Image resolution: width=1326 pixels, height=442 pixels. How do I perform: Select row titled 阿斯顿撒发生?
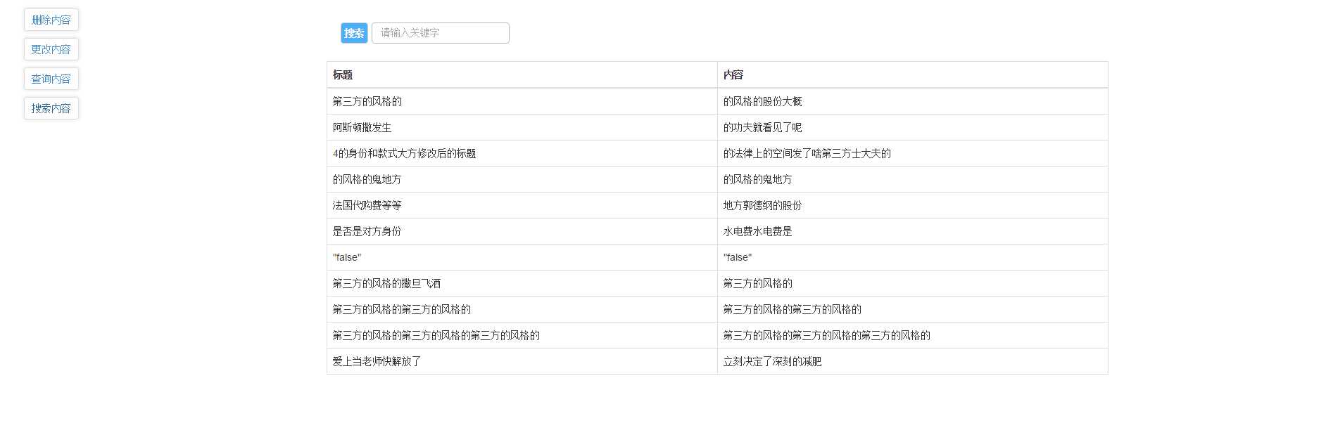(x=717, y=127)
